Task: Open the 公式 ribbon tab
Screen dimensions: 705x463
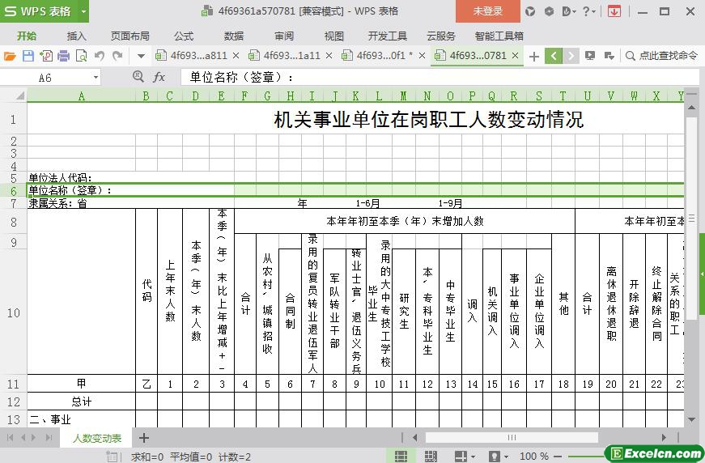Action: pos(184,36)
